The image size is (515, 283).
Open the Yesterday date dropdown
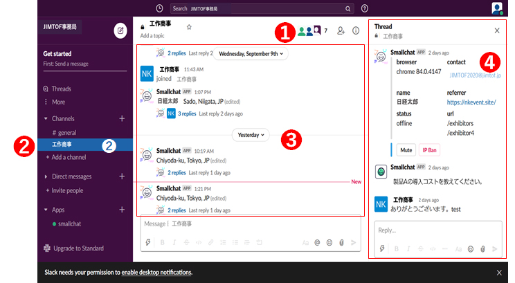click(x=251, y=135)
